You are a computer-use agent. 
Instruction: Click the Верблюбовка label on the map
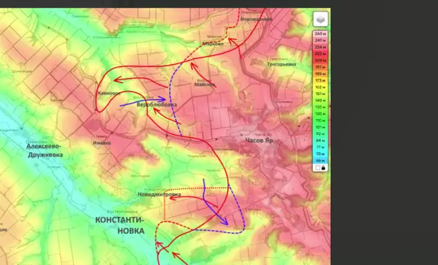(x=157, y=104)
